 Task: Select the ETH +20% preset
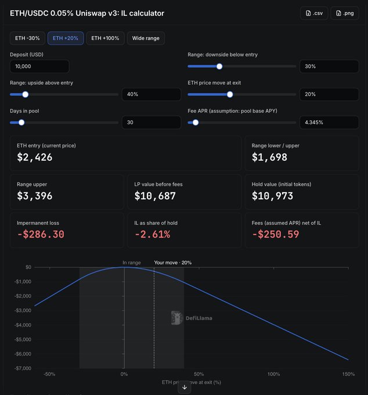coord(66,38)
